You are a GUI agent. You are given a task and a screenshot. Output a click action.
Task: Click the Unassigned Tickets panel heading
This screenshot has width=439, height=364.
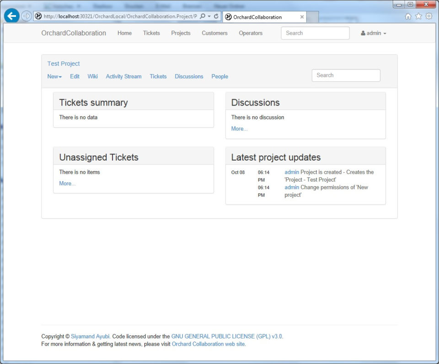(x=99, y=157)
